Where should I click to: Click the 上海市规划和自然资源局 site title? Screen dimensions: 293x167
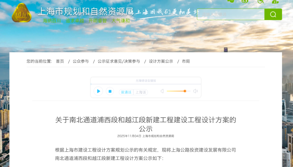[x=86, y=12]
